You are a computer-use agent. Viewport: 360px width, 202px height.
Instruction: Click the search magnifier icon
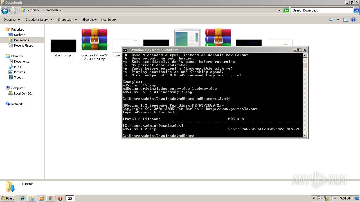356,10
